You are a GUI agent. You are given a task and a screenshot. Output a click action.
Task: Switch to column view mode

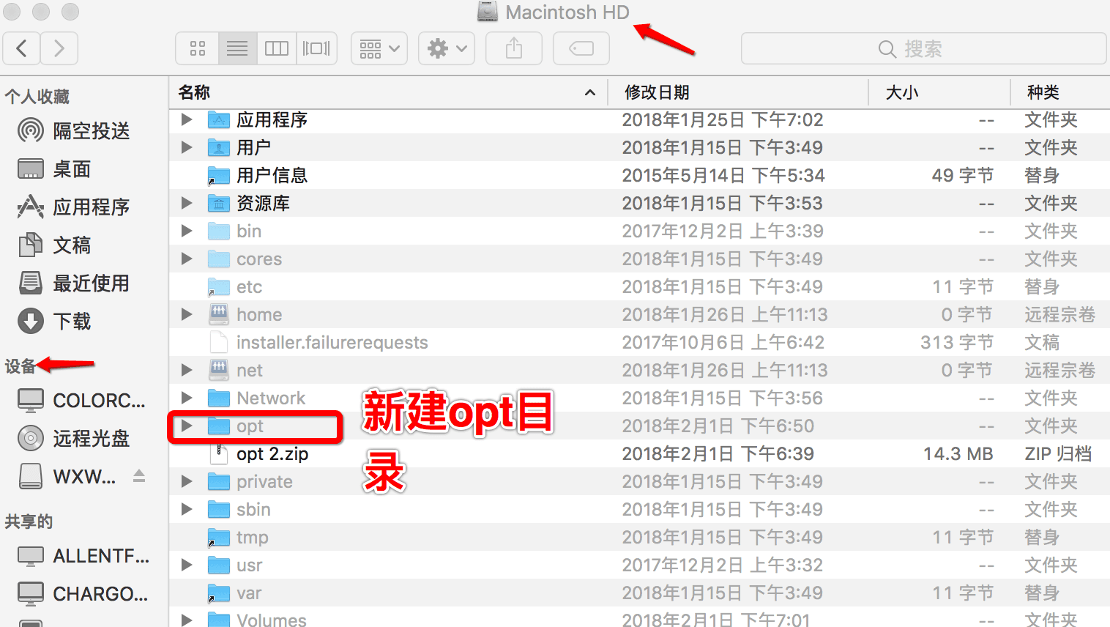277,49
